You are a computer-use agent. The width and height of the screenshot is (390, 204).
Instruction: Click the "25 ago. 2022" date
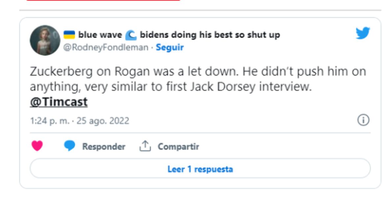coord(103,121)
